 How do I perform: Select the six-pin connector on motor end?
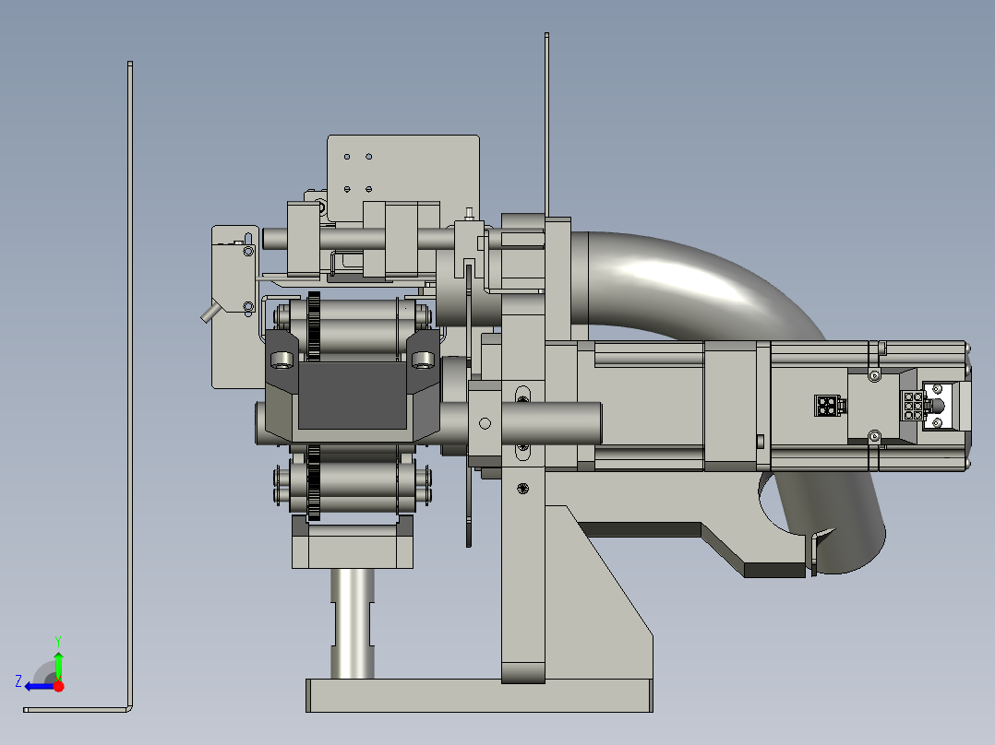[x=913, y=406]
